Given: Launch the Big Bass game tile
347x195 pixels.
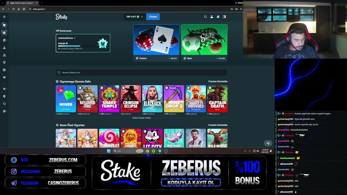Looking at the screenshot, I should [174, 138].
